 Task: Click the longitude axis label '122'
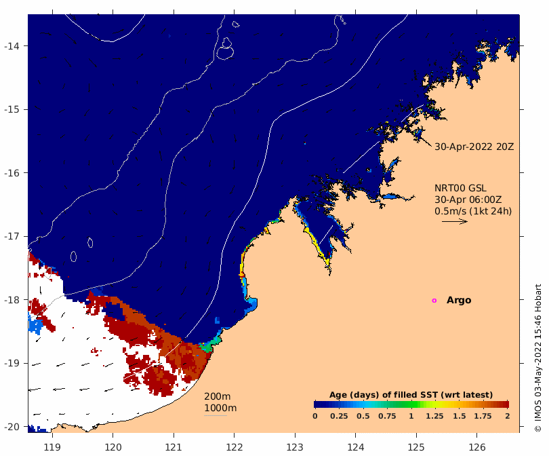tap(235, 447)
